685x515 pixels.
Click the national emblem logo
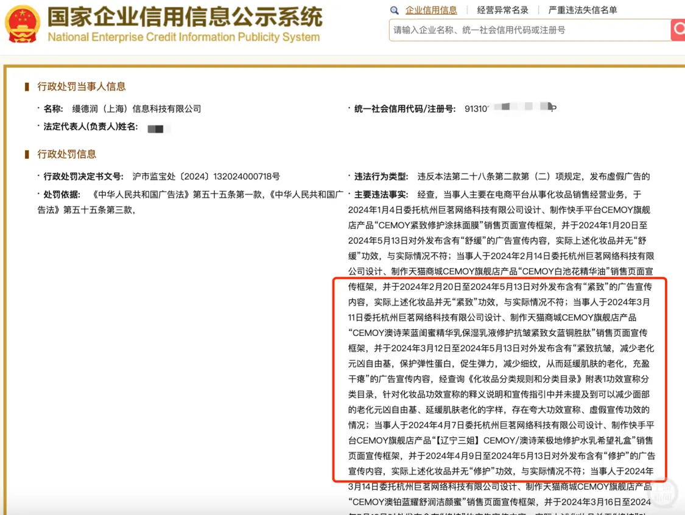point(23,24)
